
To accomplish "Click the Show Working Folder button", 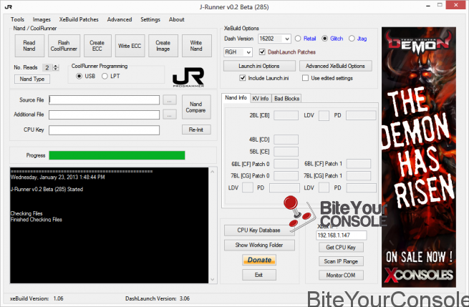I will [259, 245].
